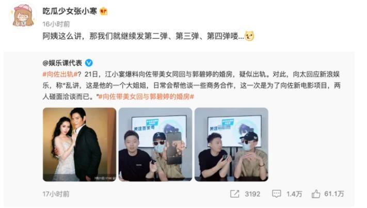Click the 3192 repost count
367x208 pixels.
pos(252,194)
